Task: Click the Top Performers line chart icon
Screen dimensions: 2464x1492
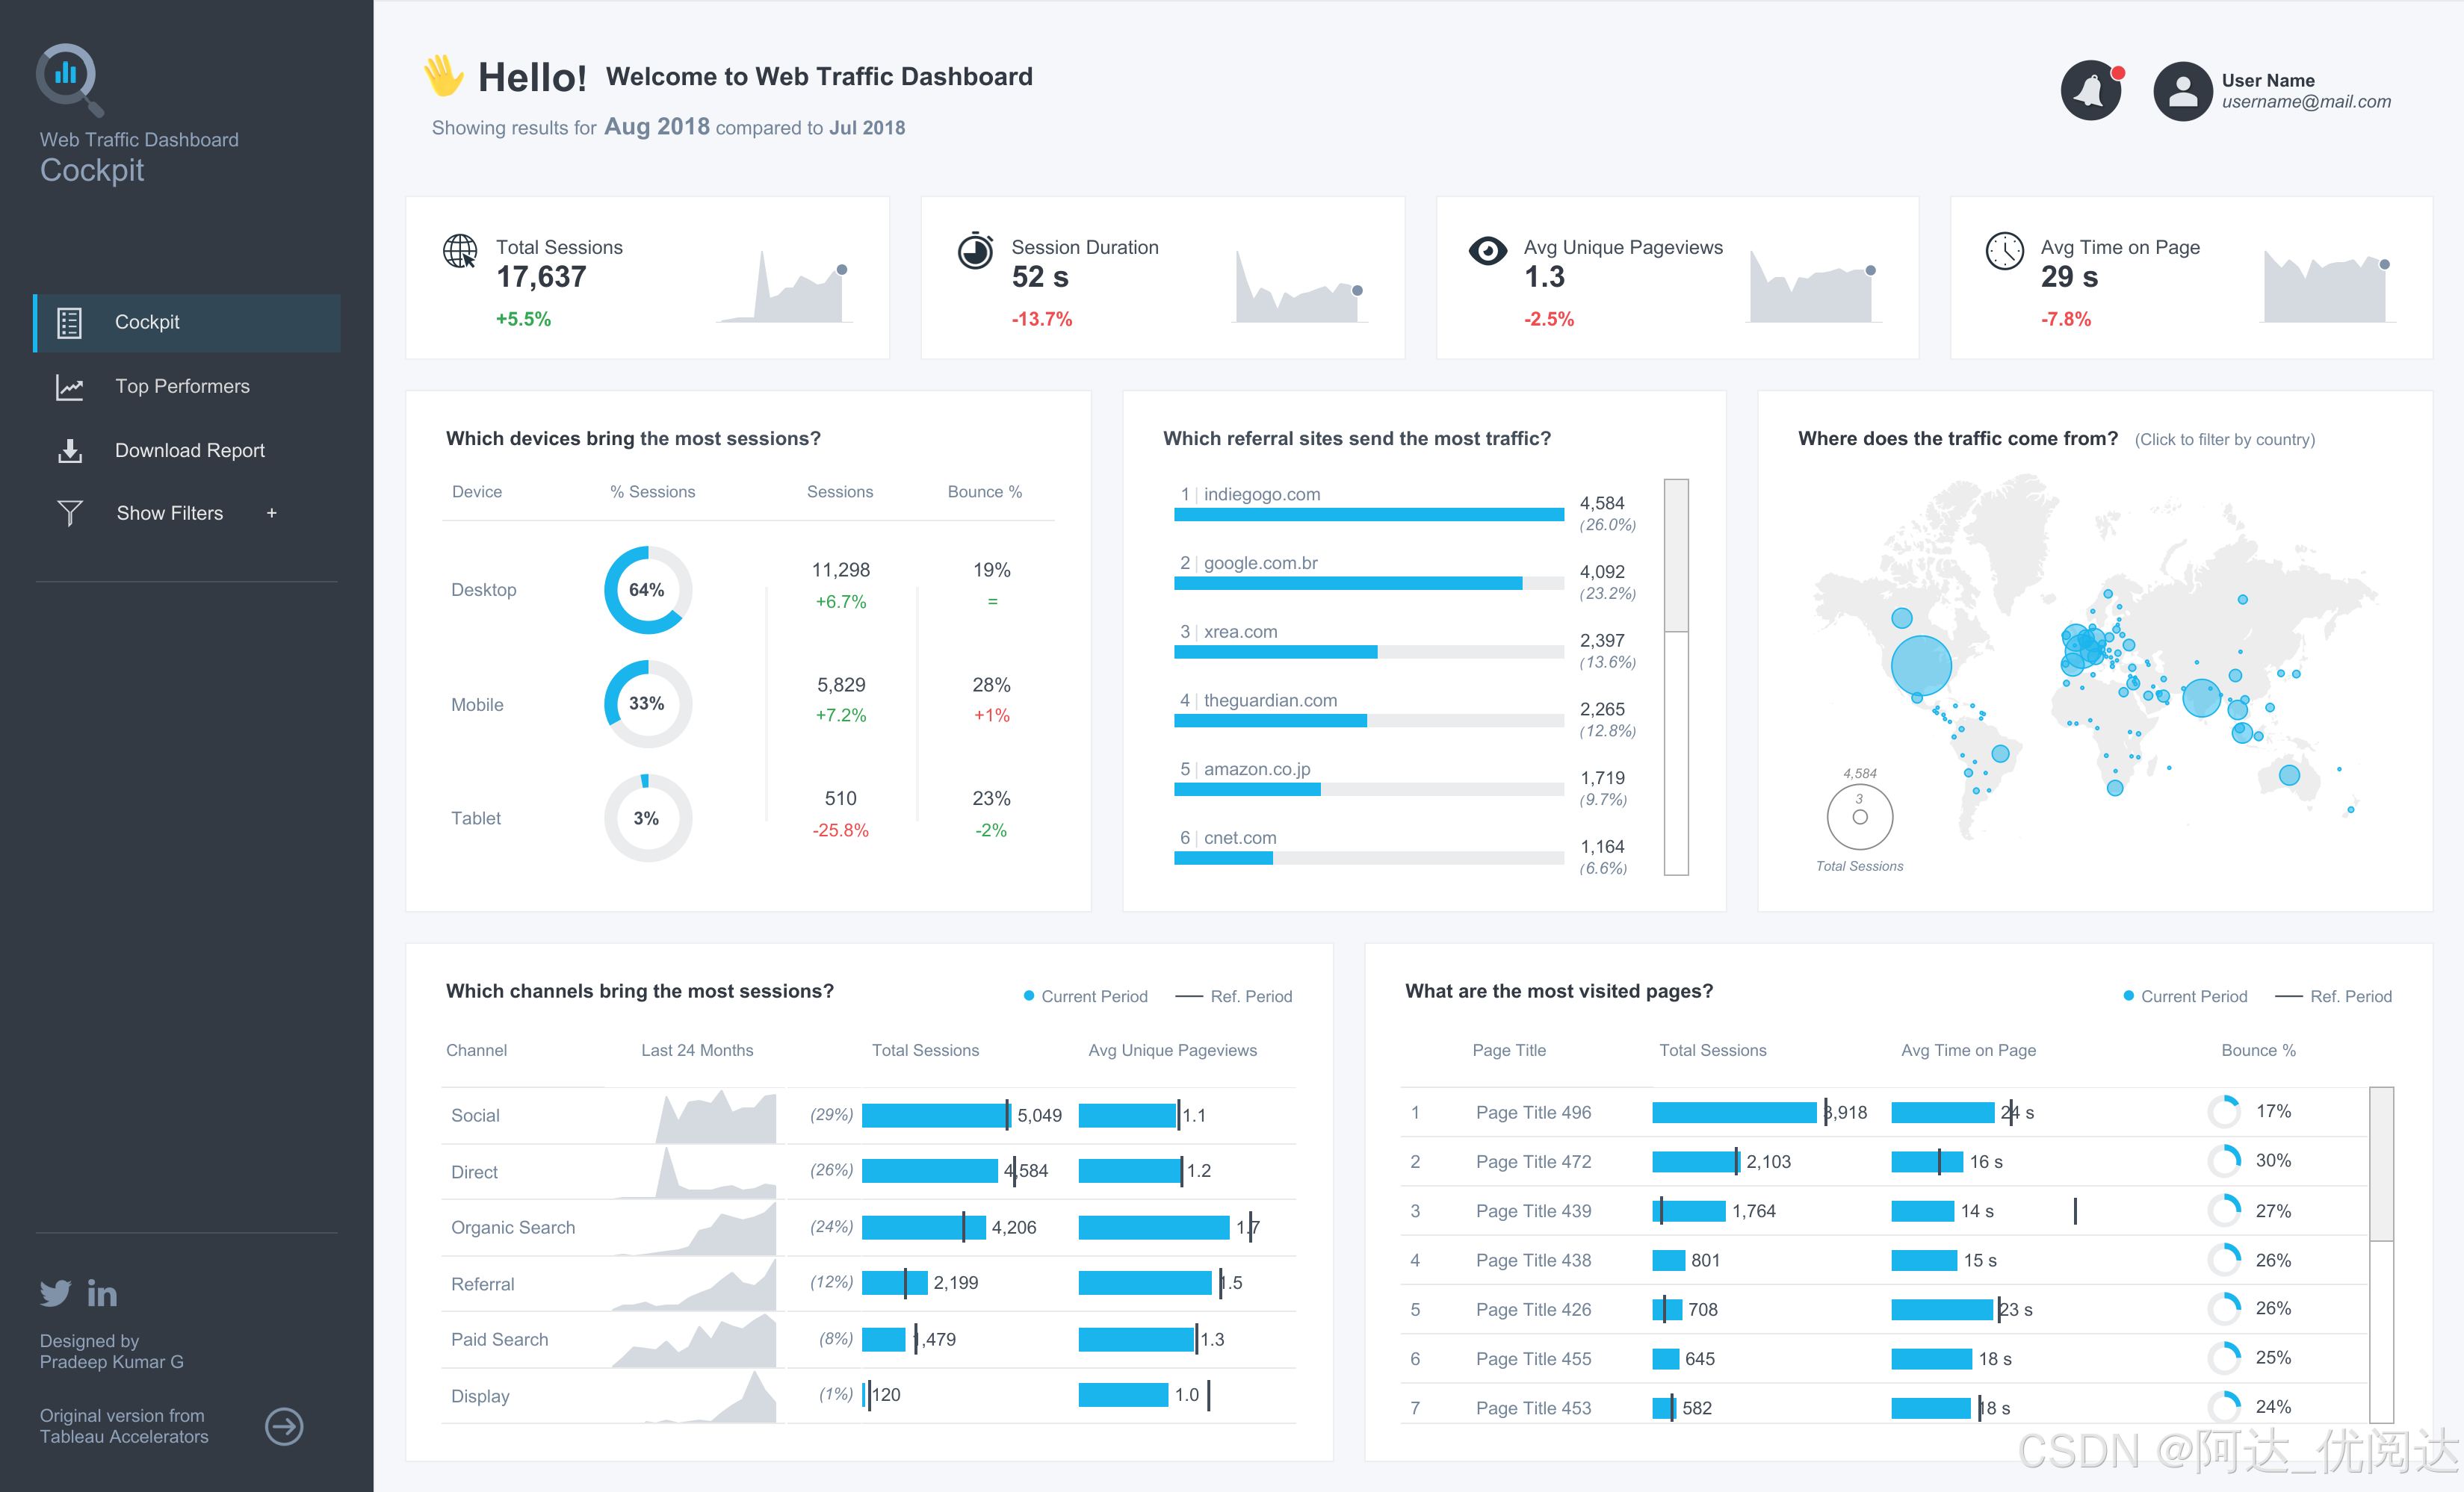Action: pyautogui.click(x=69, y=387)
